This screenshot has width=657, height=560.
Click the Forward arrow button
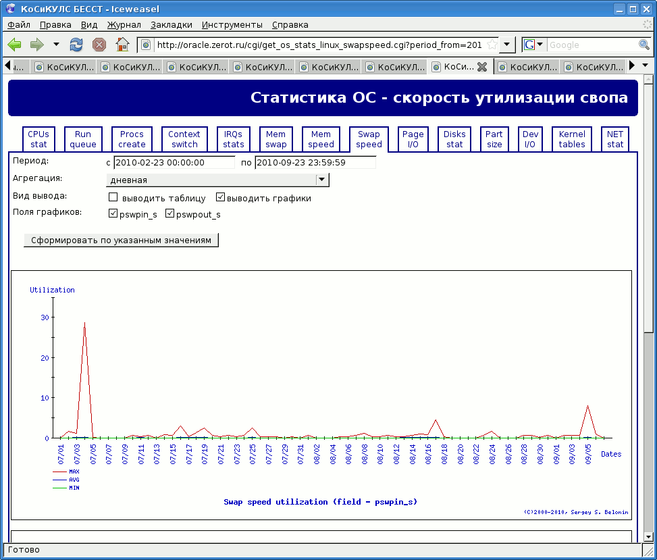coord(37,45)
